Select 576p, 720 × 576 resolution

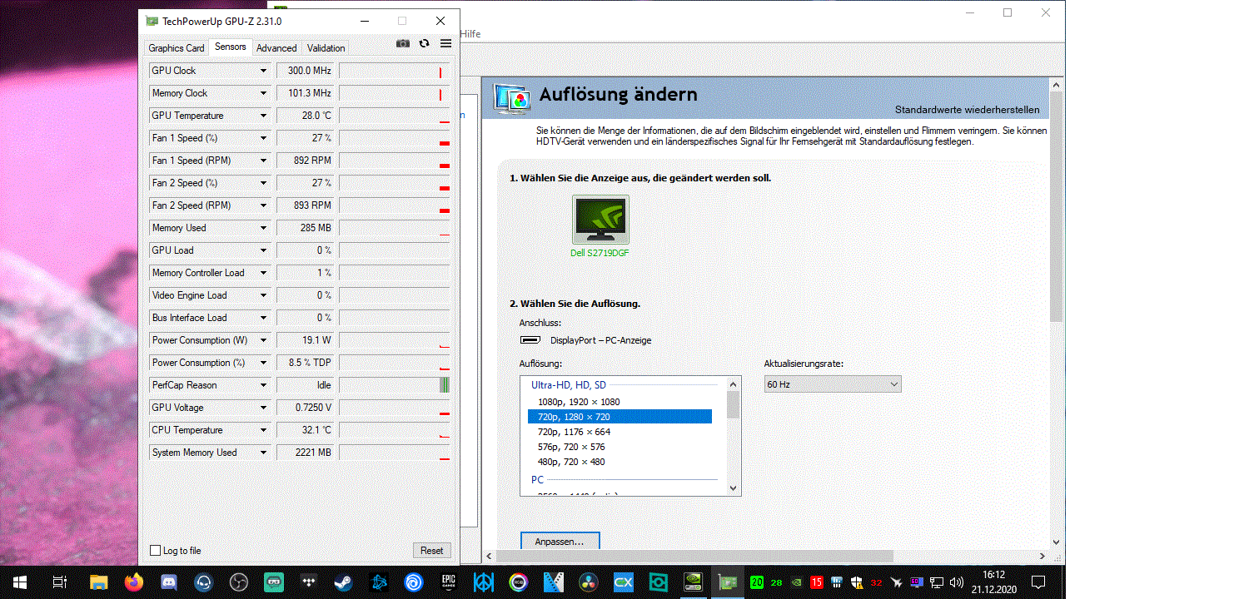[620, 447]
